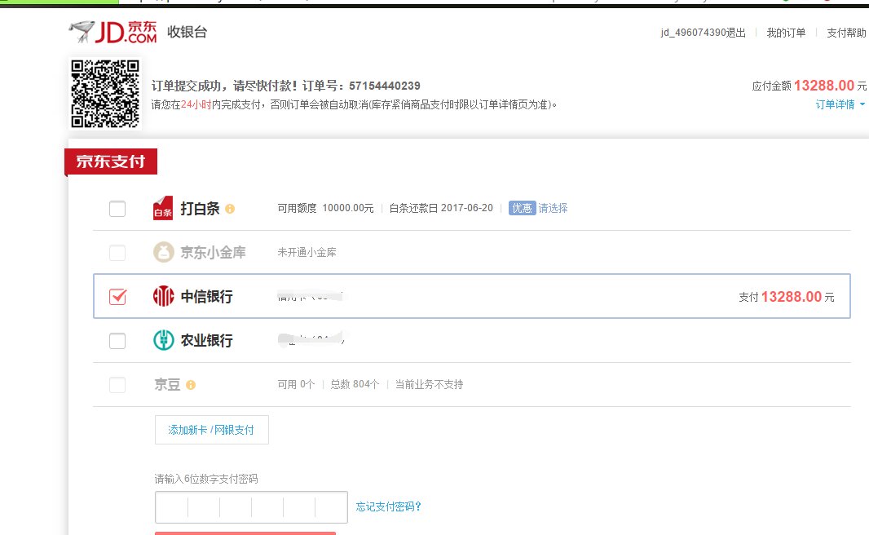Click the 京东小金库 label
Screen dimensions: 869x535
coord(213,252)
